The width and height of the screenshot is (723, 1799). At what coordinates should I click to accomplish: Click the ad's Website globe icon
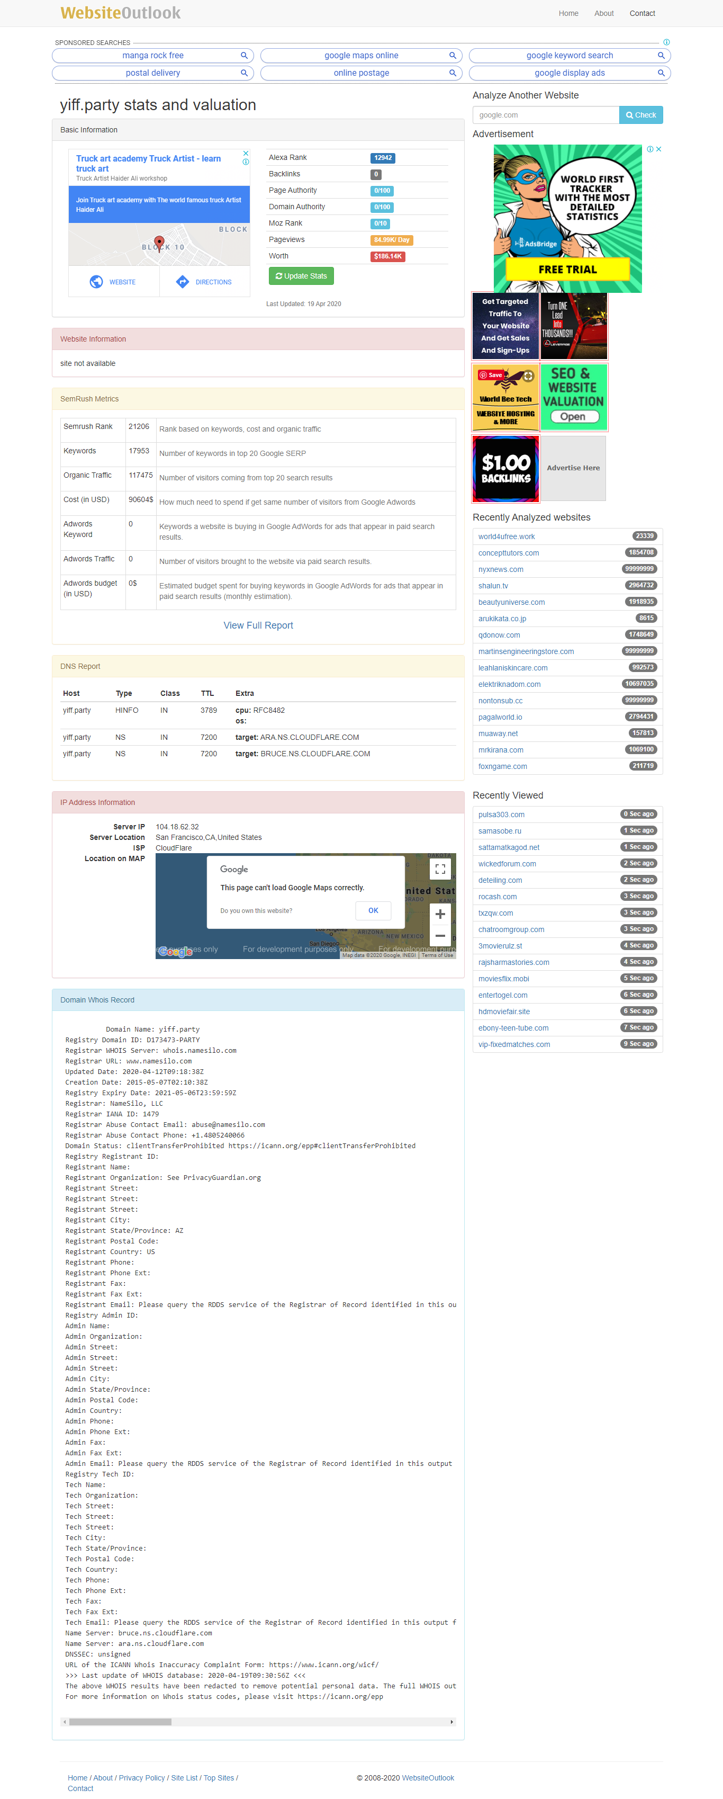tap(96, 281)
